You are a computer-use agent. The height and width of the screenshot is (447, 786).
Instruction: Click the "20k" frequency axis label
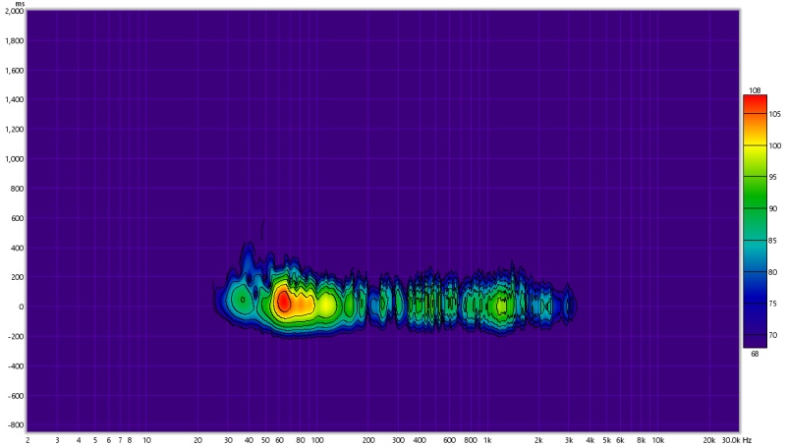click(x=708, y=440)
